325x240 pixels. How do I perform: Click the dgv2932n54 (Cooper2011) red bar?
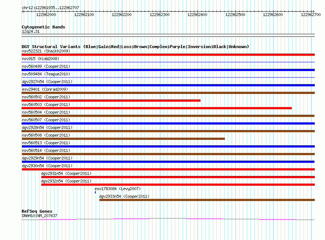[x=178, y=185]
